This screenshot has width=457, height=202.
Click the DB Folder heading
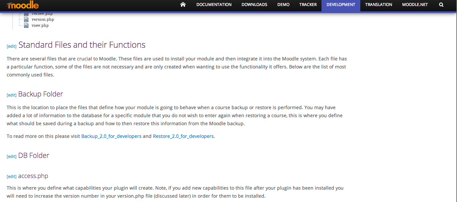[x=34, y=156]
